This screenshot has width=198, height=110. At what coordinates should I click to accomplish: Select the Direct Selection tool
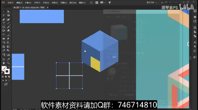click(x=8, y=12)
